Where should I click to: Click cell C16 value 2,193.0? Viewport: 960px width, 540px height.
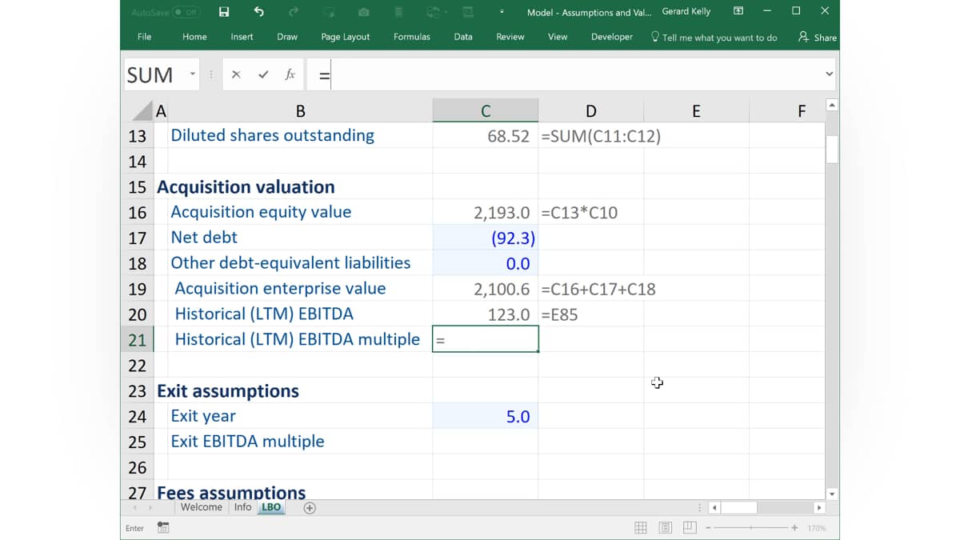[x=486, y=212]
